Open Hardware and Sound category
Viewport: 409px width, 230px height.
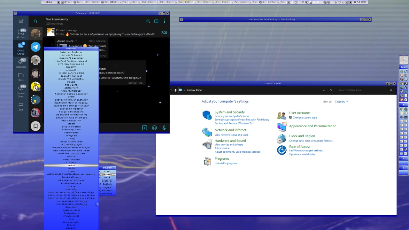[230, 141]
